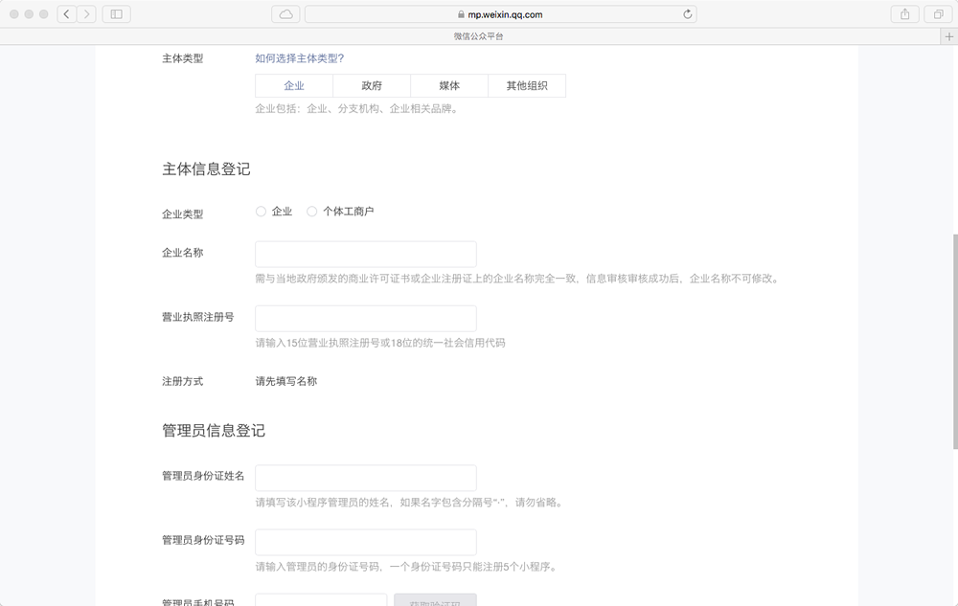The width and height of the screenshot is (958, 606).
Task: Click the 管理员身份证号码 input field
Action: coord(365,543)
